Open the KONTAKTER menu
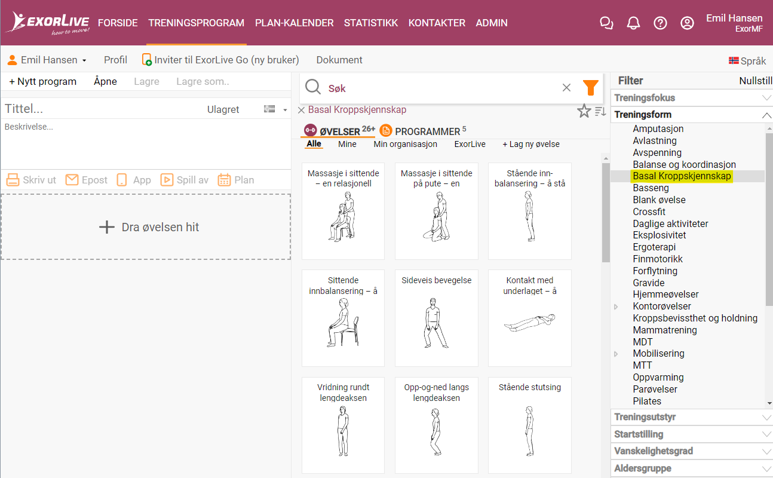 coord(437,23)
